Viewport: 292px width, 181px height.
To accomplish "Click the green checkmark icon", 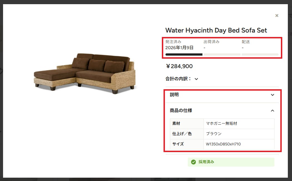I will pos(194,162).
